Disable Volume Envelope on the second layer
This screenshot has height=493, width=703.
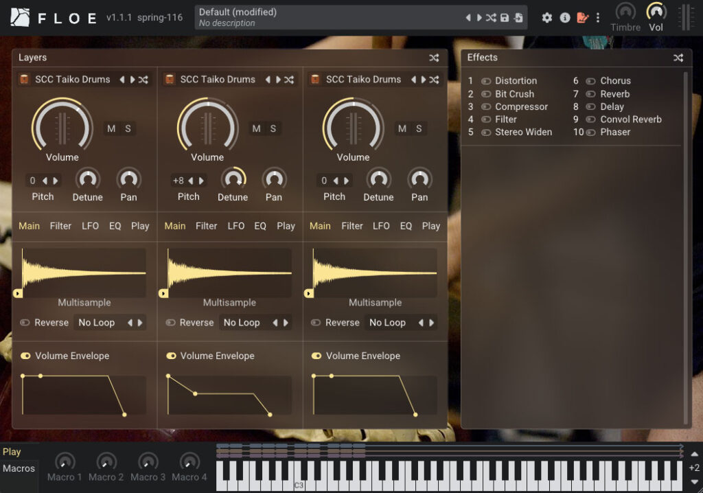[x=171, y=356]
